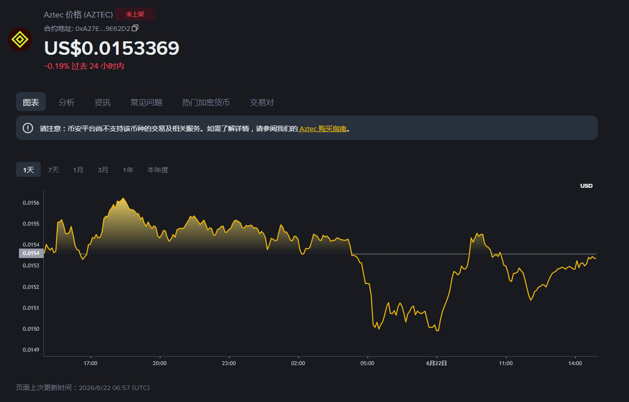Select the 7天 chart range
Viewport: 629px width, 402px height.
coord(53,170)
